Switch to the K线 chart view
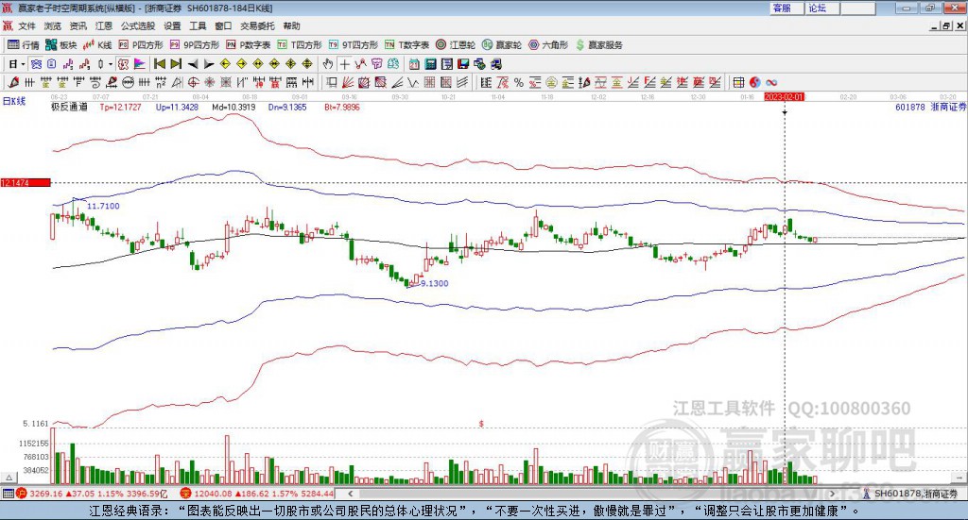968x520 pixels. [x=97, y=45]
